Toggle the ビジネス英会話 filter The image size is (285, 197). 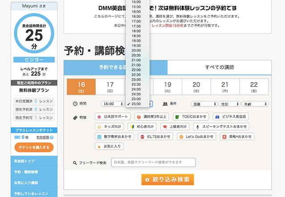(231, 117)
